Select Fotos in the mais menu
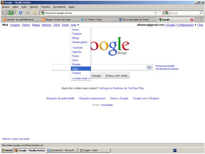The height and width of the screenshot is (154, 205). click(76, 56)
